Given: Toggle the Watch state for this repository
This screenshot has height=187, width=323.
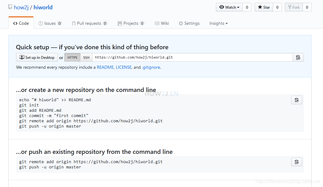Looking at the screenshot, I should pyautogui.click(x=229, y=7).
